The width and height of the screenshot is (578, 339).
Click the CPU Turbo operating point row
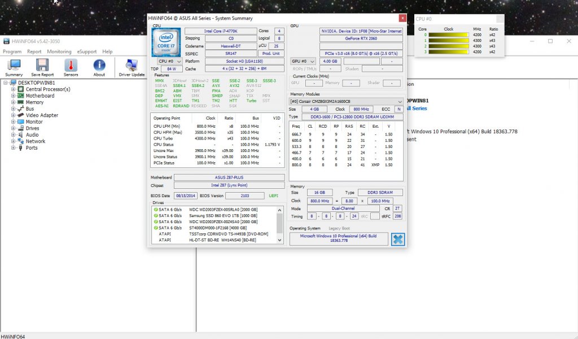(217, 138)
